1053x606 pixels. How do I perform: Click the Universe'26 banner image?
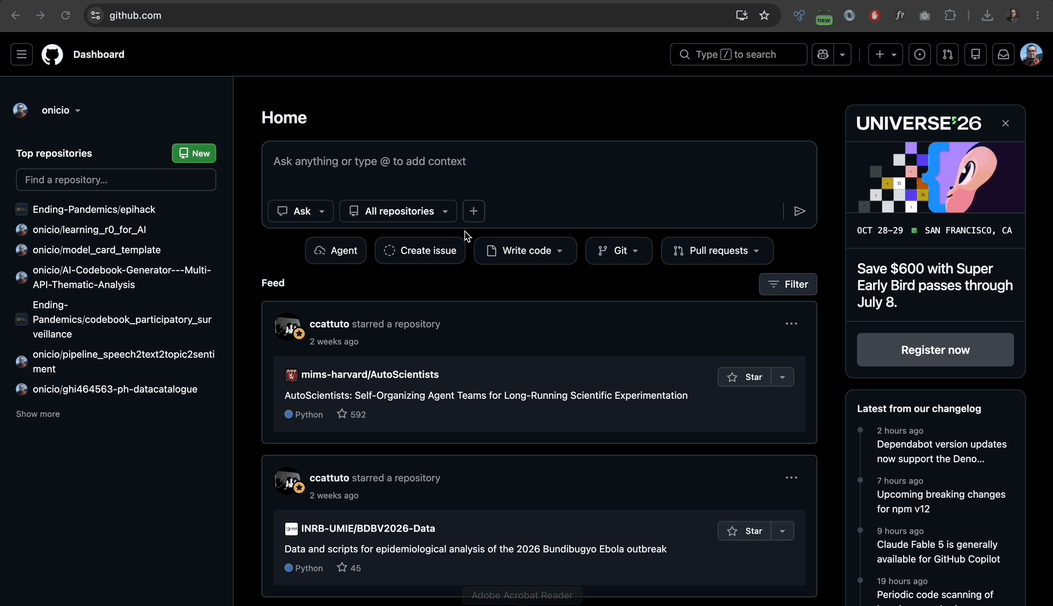click(x=935, y=178)
